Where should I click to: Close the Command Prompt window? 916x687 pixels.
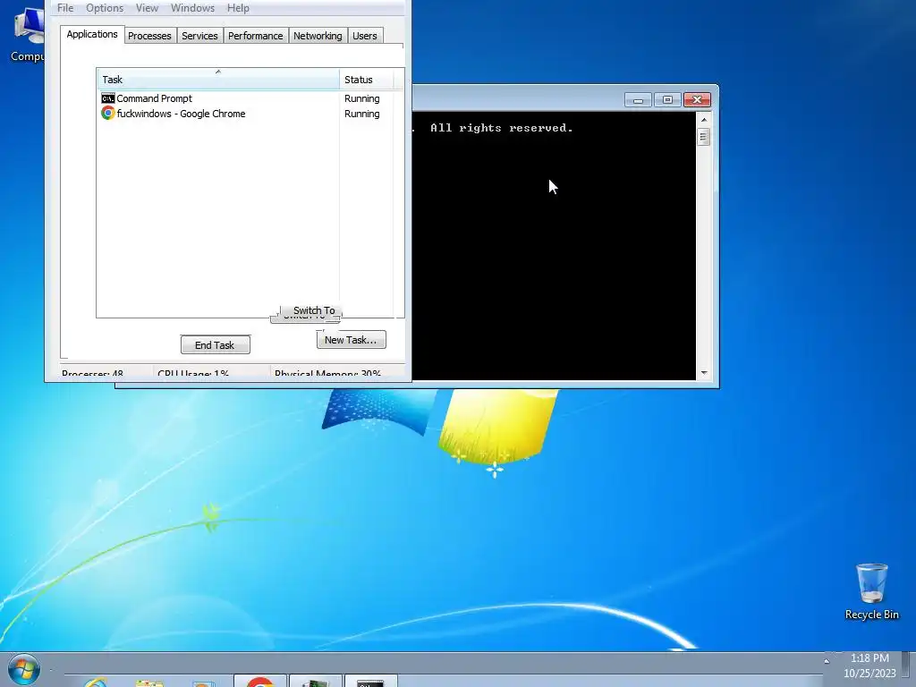point(697,100)
